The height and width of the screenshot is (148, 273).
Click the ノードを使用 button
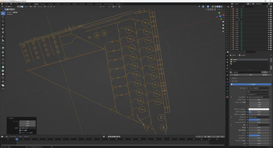click(x=251, y=84)
